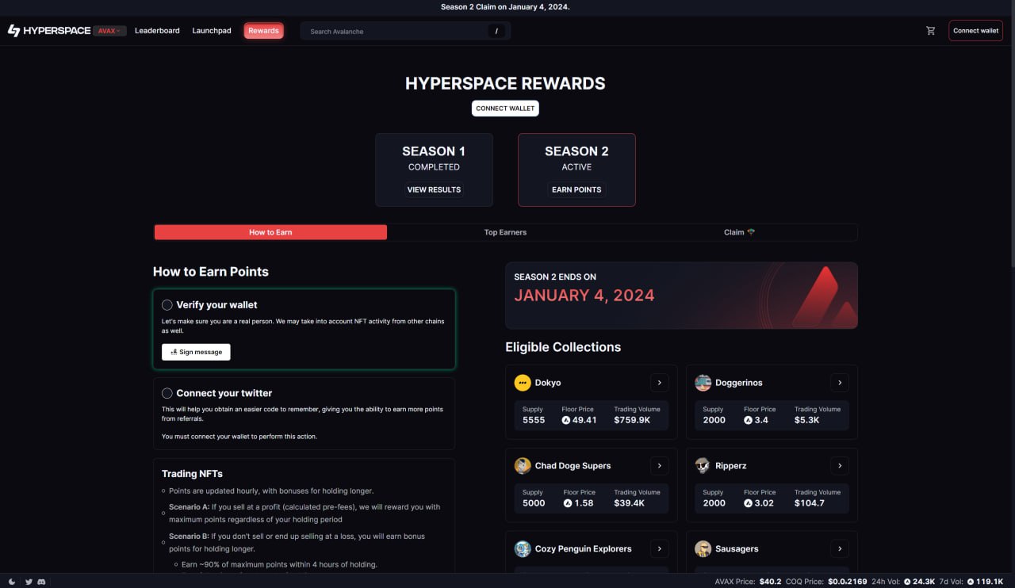Select the Connect your twitter radio circle
Image resolution: width=1015 pixels, height=588 pixels.
click(x=167, y=393)
